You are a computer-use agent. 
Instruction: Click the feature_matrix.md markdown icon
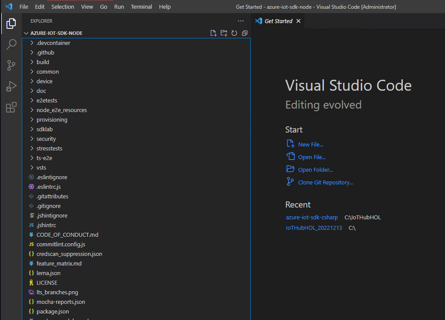(31, 263)
